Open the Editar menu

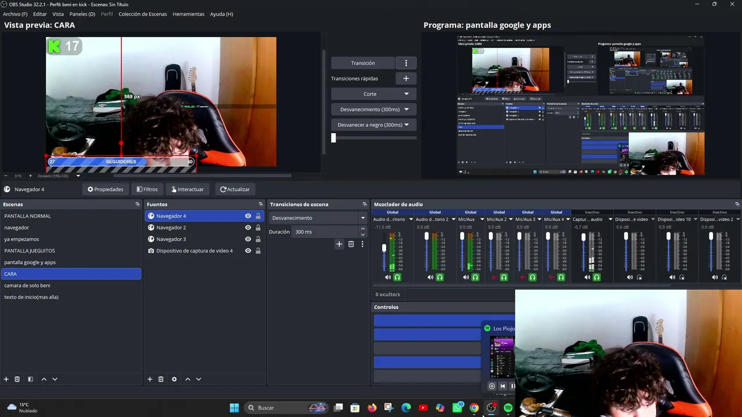tap(40, 14)
